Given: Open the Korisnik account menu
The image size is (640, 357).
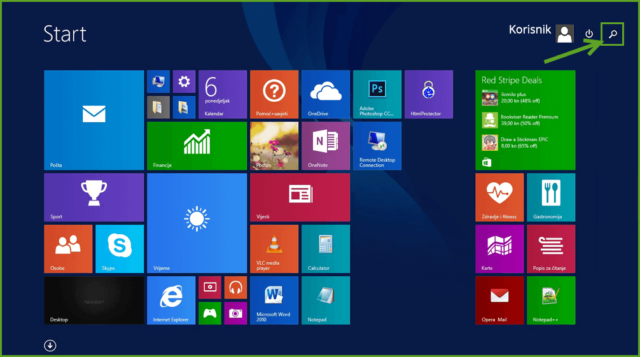Looking at the screenshot, I should click(x=541, y=32).
